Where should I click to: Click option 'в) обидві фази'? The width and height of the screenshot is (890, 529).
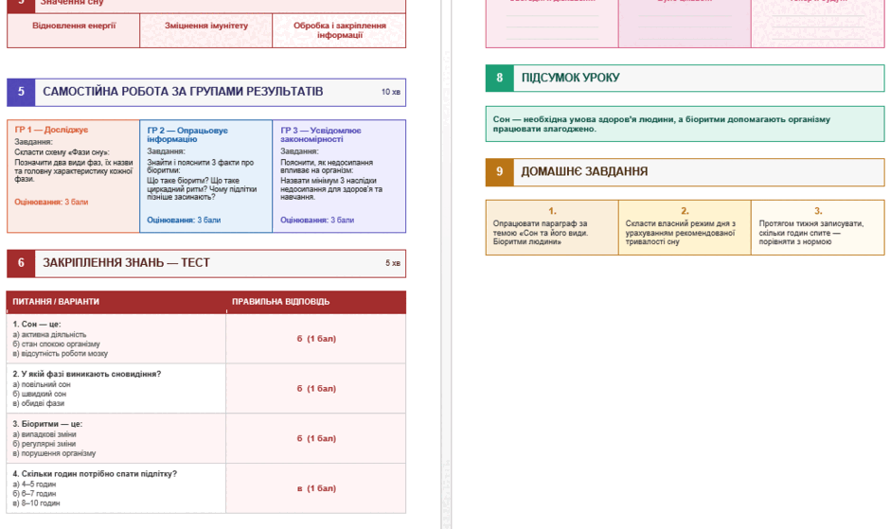point(38,403)
